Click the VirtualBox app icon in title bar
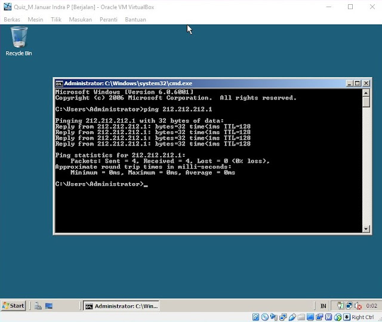This screenshot has width=382, height=322. (7, 7)
